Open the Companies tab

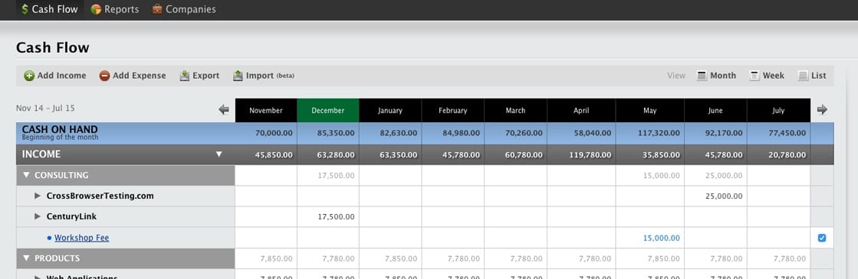(x=184, y=9)
